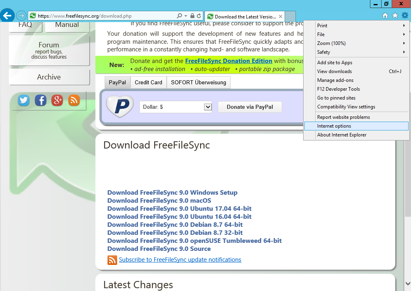This screenshot has width=411, height=291.
Task: Open the Google Plus social icon
Action: pos(57,100)
